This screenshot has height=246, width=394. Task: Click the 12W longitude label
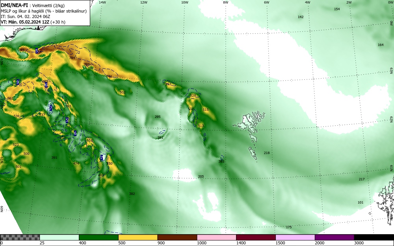coord(143,2)
